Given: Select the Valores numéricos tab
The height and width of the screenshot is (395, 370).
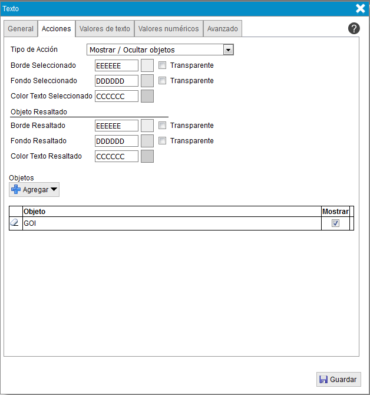Looking at the screenshot, I should (169, 29).
